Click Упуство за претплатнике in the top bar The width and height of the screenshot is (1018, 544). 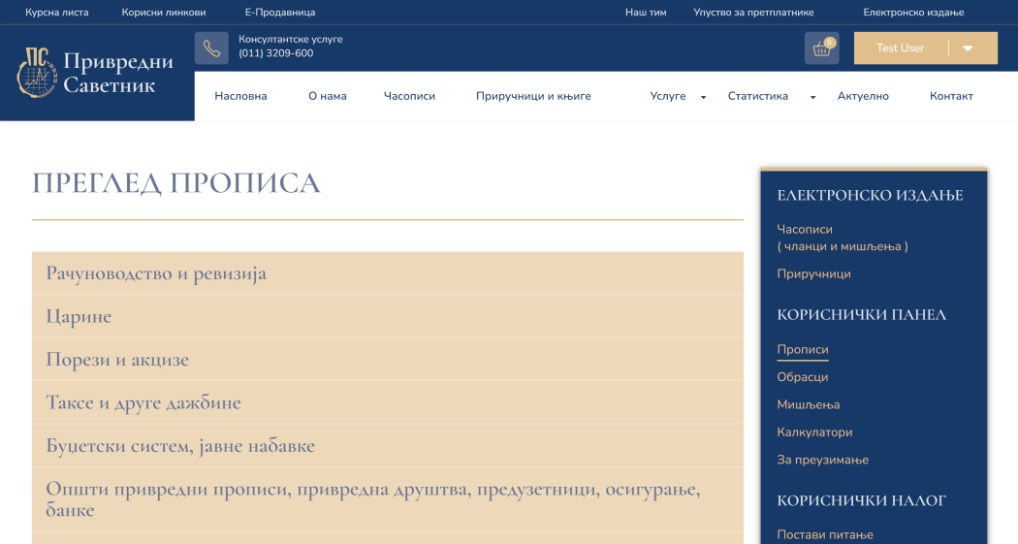(x=753, y=13)
